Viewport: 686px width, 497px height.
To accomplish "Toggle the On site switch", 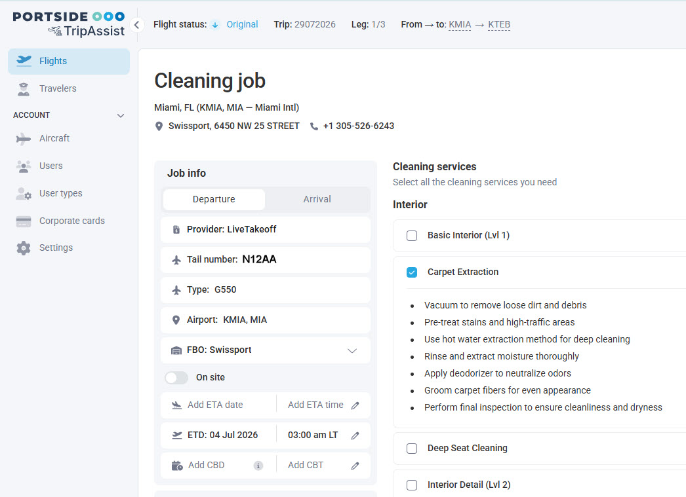I will click(x=176, y=378).
